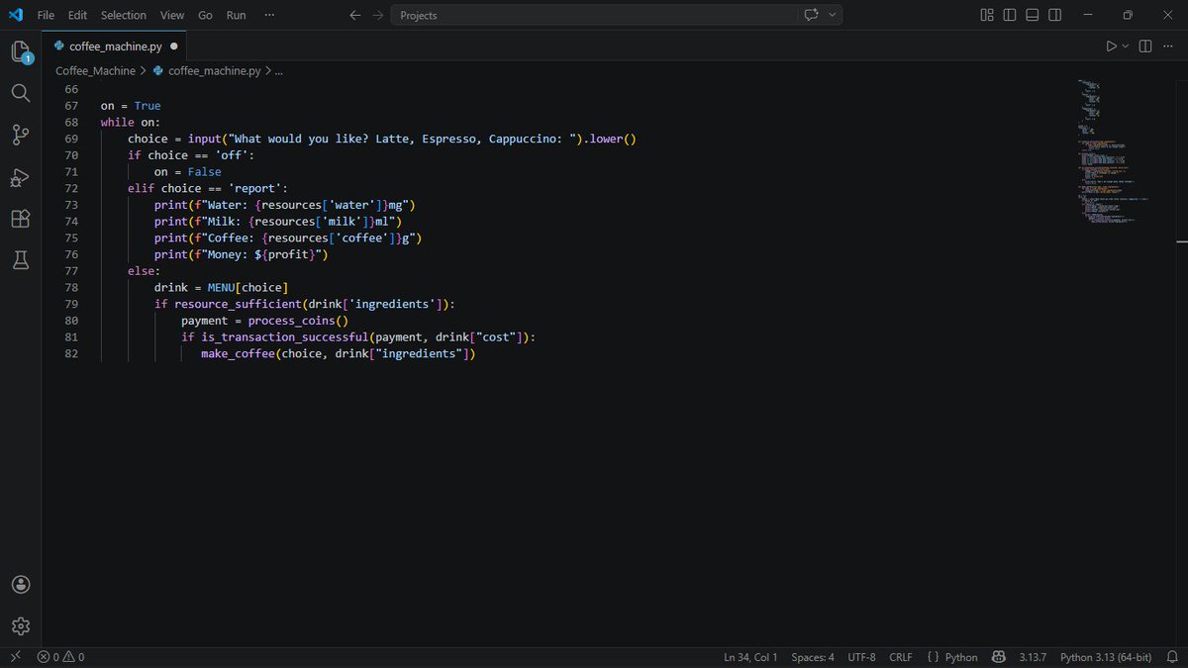The width and height of the screenshot is (1188, 668).
Task: Click 'resource_sufficient' on line 79
Action: [239, 304]
